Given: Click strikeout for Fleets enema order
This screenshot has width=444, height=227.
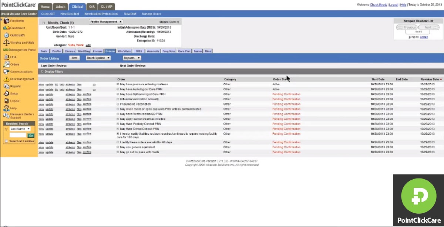Looking at the screenshot, I should [x=70, y=114].
